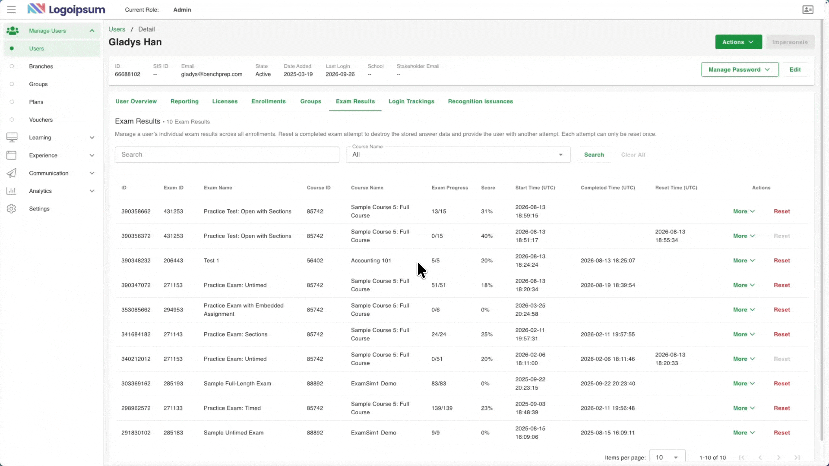Reset the Test 1 exam attempt
The image size is (829, 466).
coord(782,261)
